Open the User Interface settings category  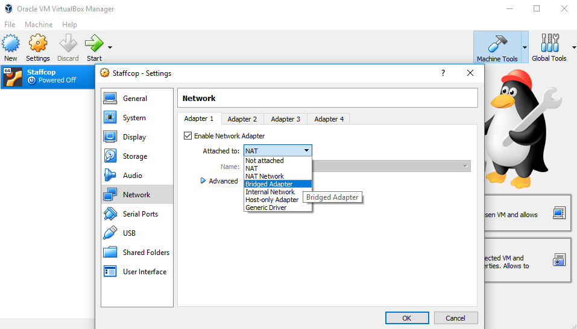pos(137,271)
